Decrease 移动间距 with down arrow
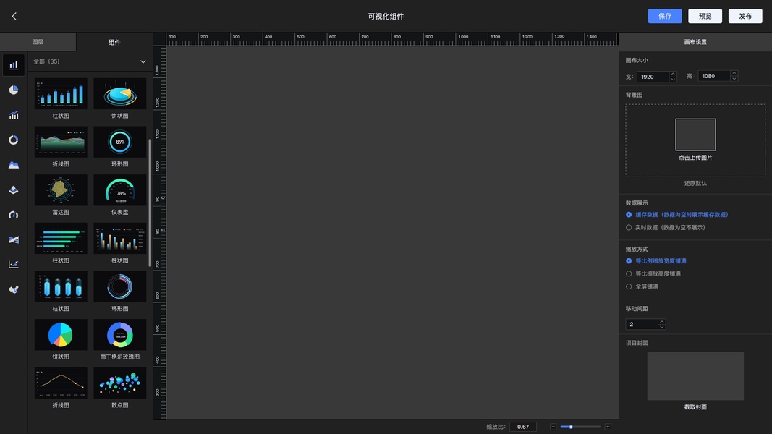Image resolution: width=772 pixels, height=434 pixels. [662, 327]
